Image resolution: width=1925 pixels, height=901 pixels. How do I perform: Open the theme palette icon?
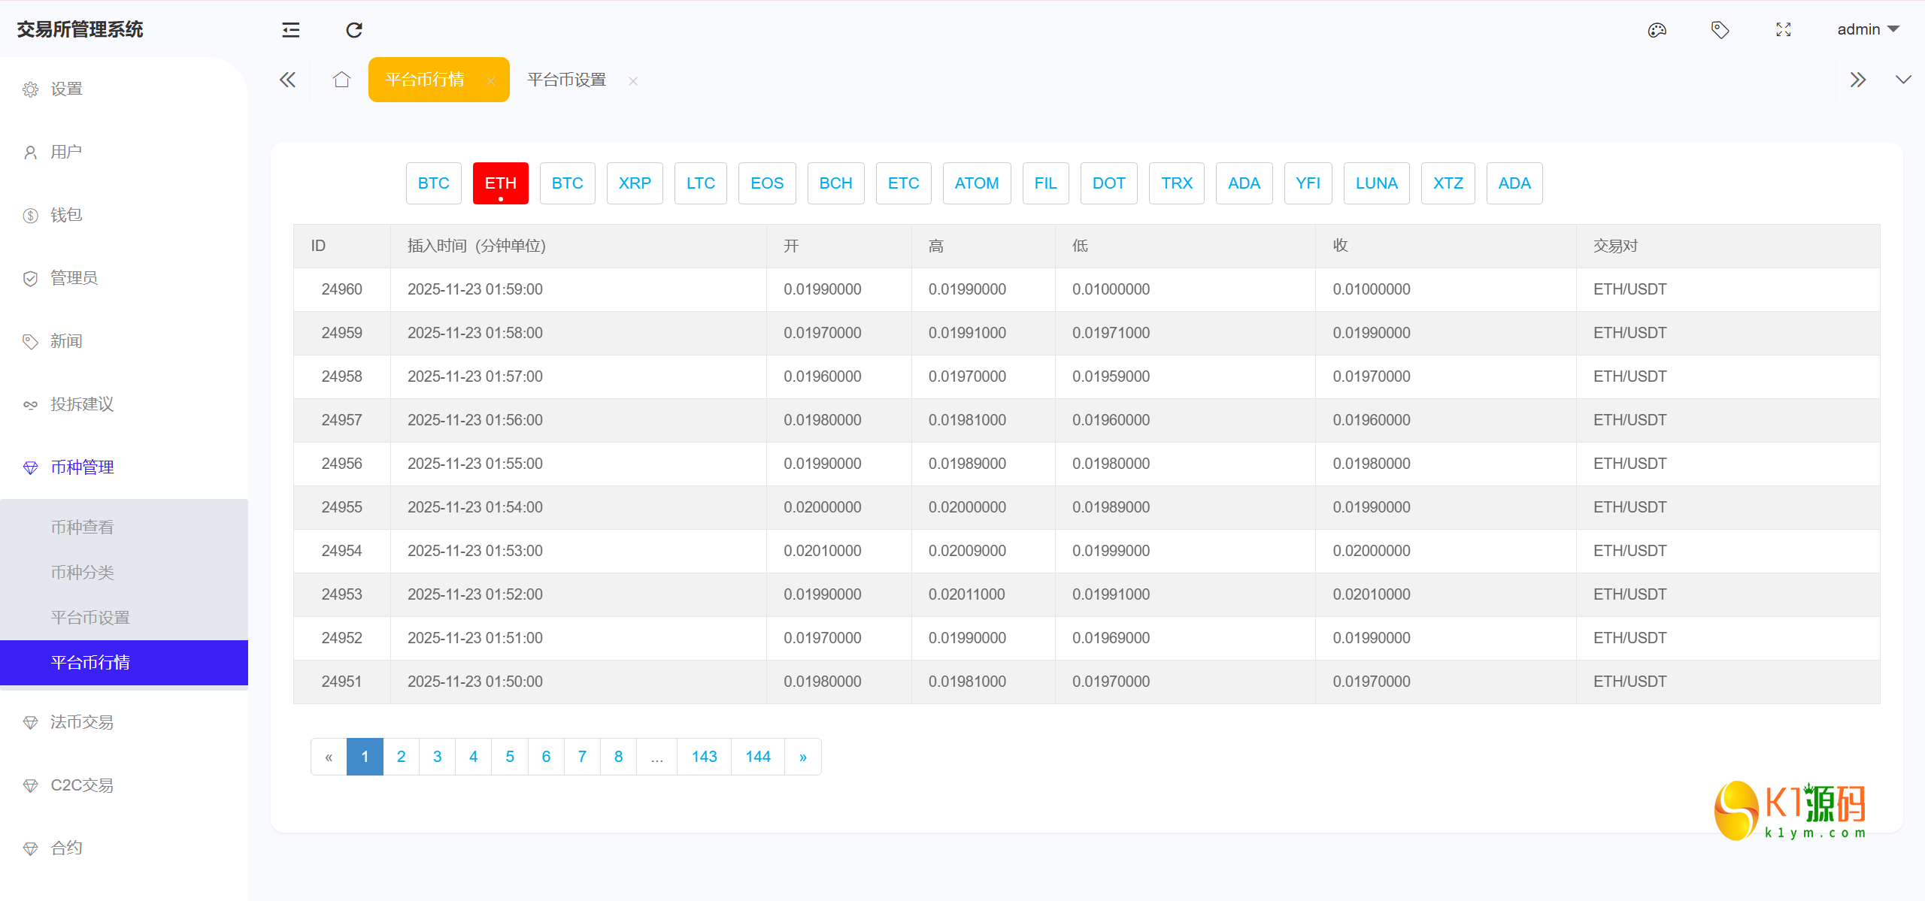coord(1657,29)
